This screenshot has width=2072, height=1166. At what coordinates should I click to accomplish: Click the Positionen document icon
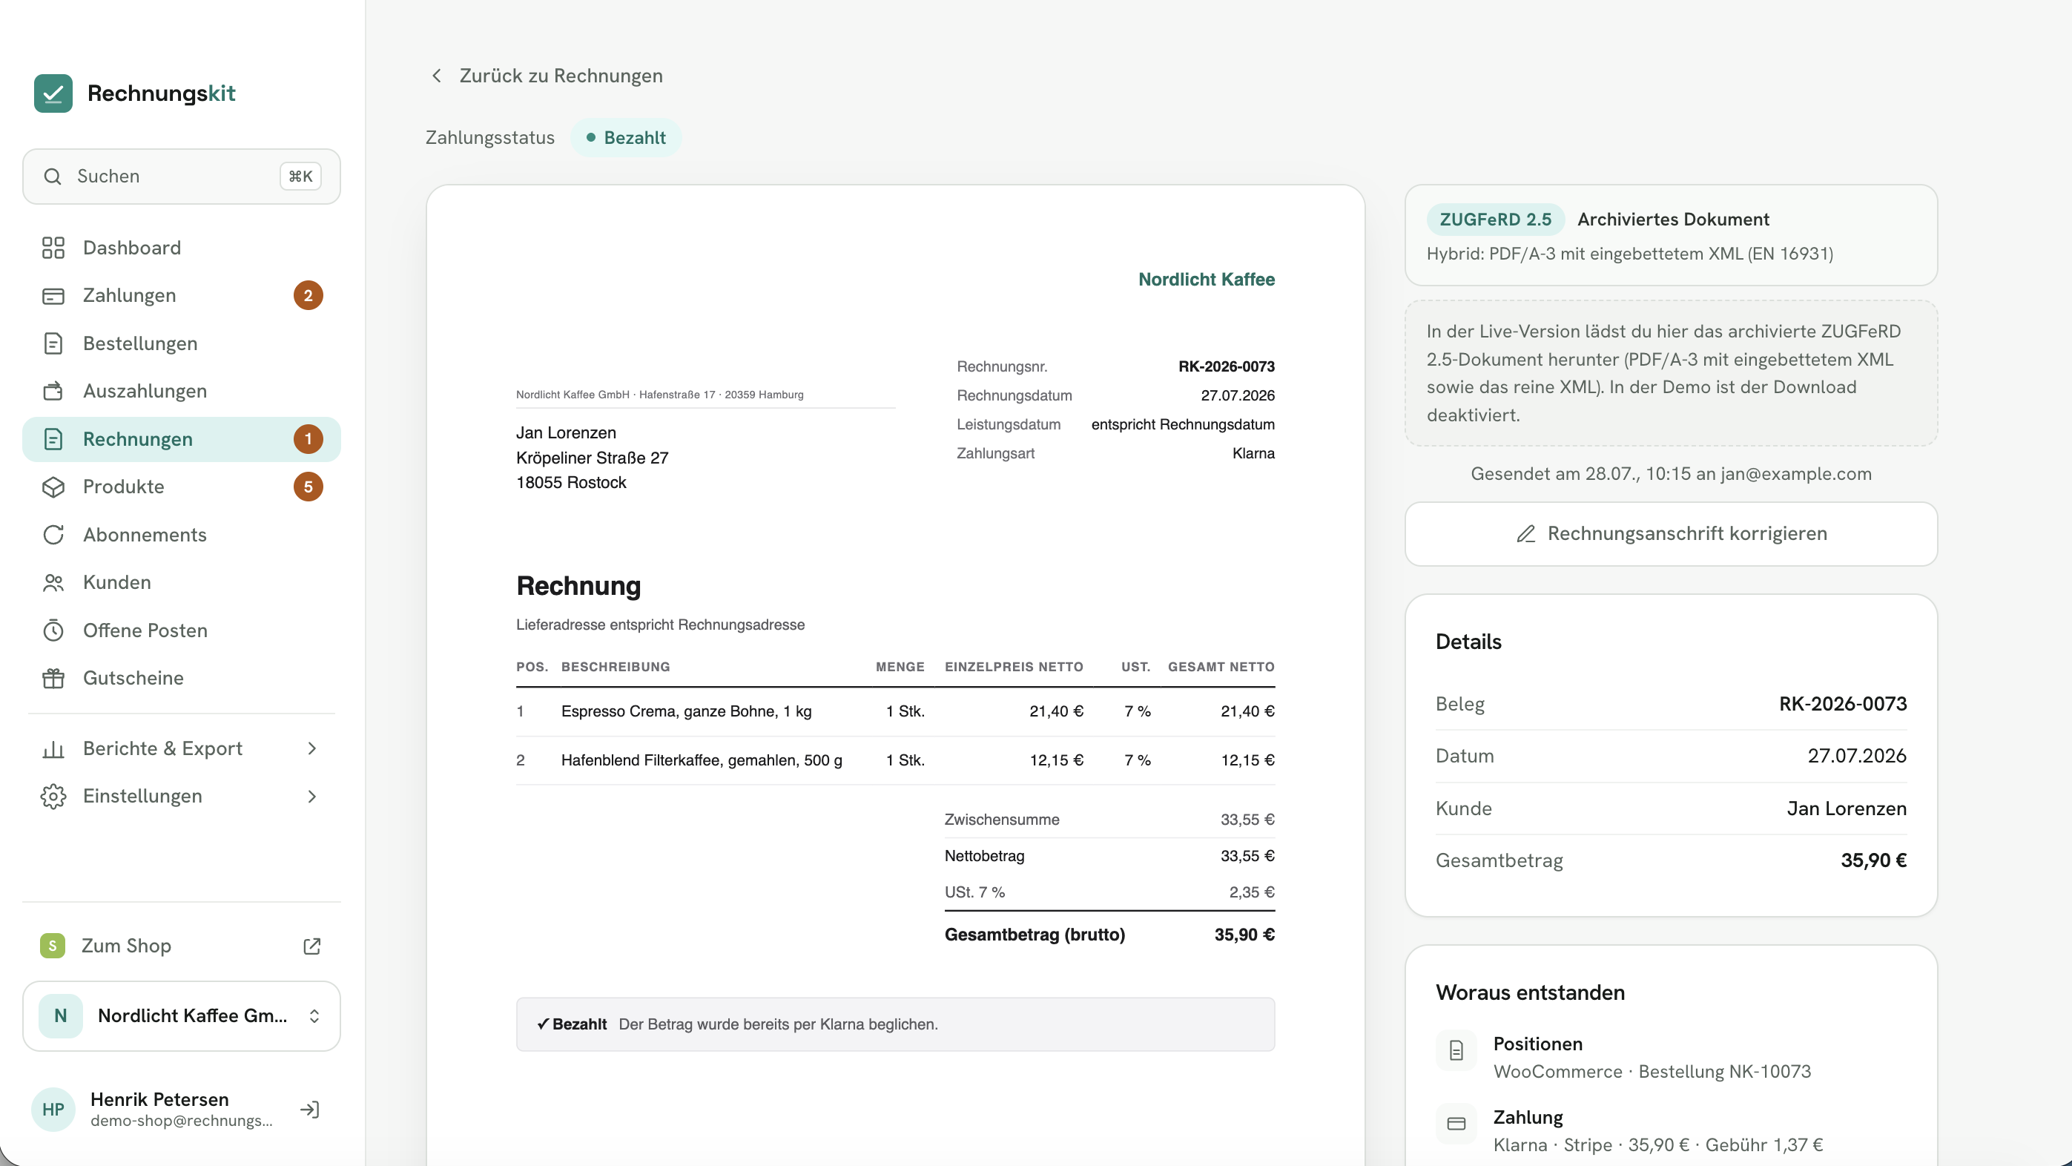click(x=1456, y=1050)
